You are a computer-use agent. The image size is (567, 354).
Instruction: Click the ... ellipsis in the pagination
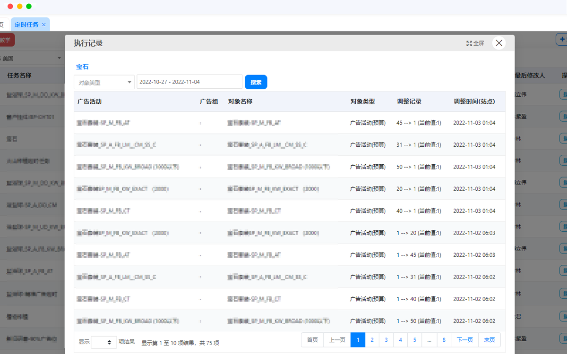click(429, 340)
